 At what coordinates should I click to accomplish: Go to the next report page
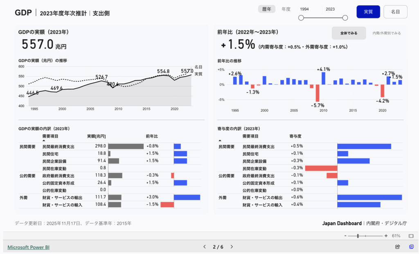[x=232, y=247]
